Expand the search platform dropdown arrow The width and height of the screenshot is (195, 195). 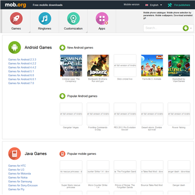(x=191, y=28)
